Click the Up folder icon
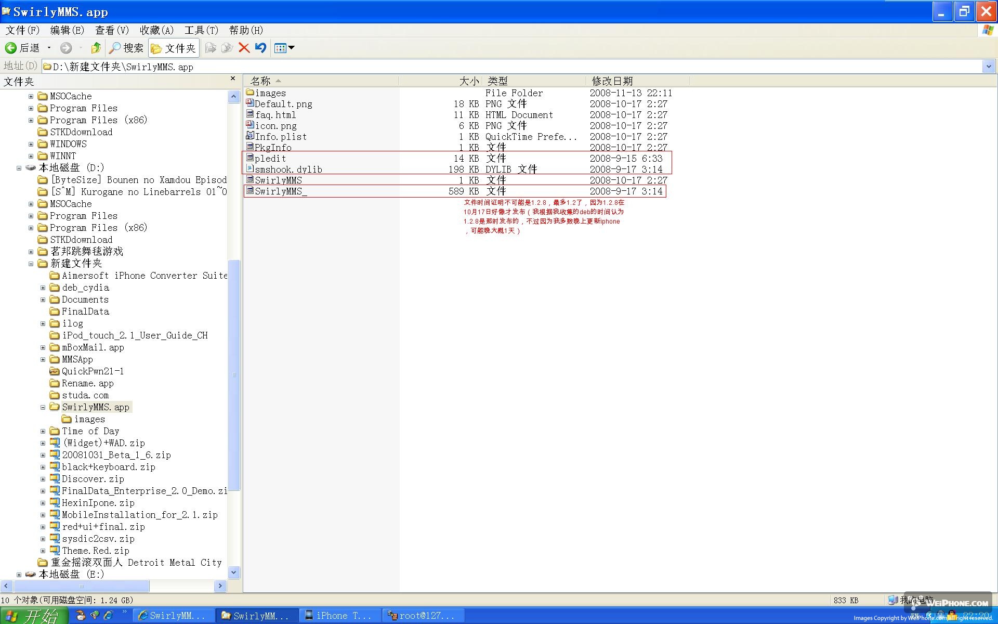The image size is (998, 624). 94,47
